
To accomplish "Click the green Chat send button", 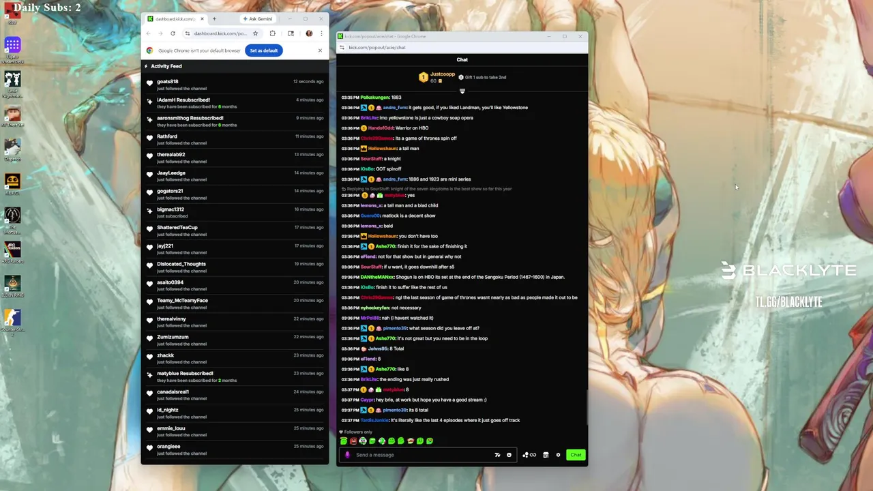I will 576,455.
